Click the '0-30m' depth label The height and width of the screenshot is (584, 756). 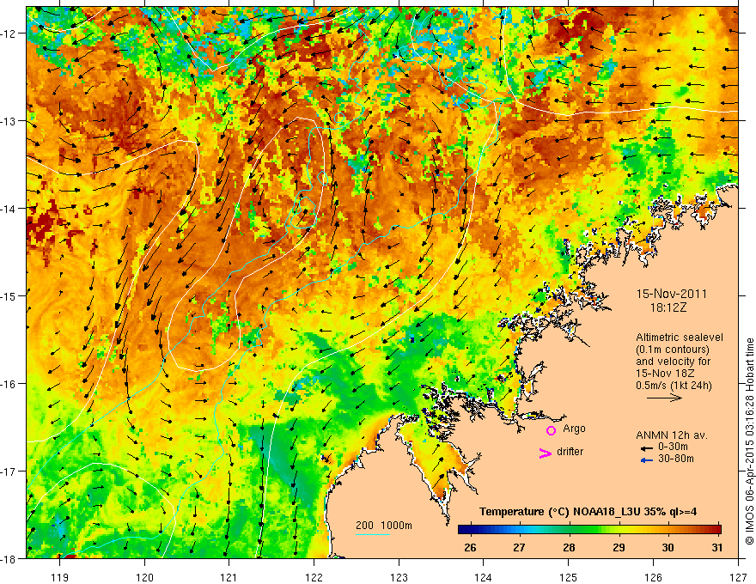(x=673, y=447)
